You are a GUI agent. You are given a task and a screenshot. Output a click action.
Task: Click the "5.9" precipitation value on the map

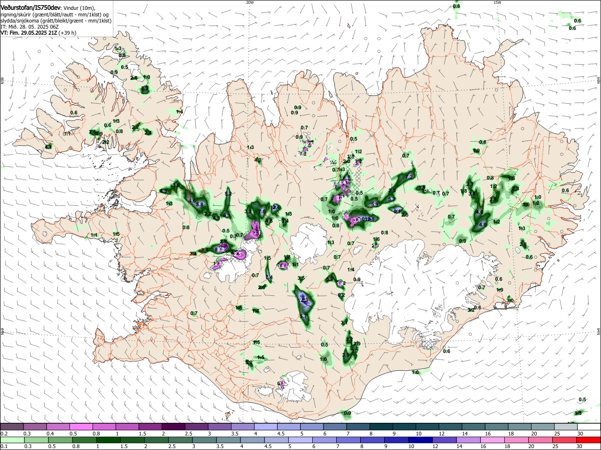375,204
